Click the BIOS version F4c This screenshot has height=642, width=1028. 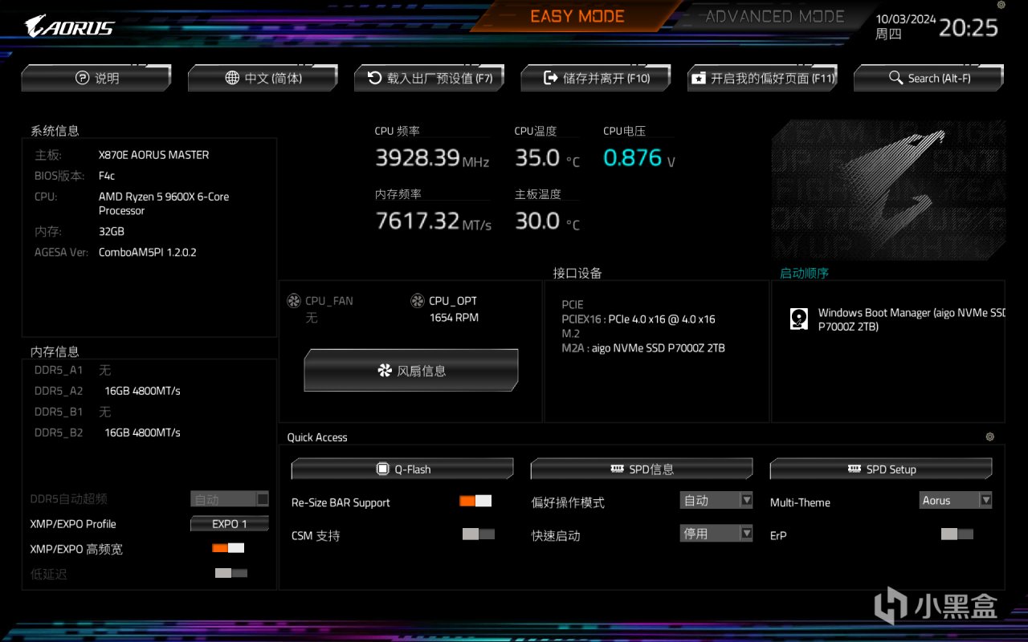click(x=107, y=176)
